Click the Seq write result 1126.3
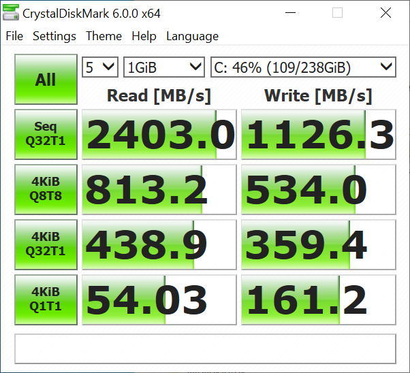 pyautogui.click(x=319, y=134)
